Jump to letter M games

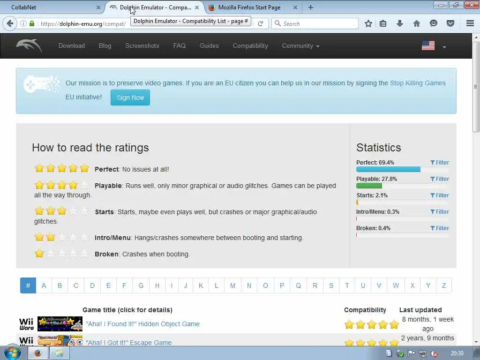pos(232,285)
